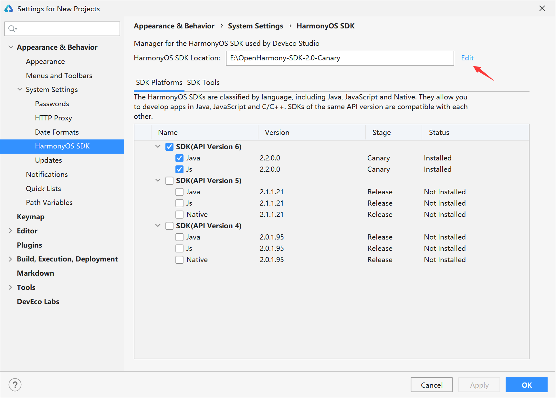
Task: Select Markdown settings
Action: (36, 273)
